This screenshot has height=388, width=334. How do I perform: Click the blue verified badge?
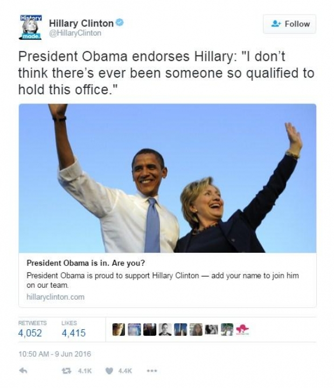coord(120,23)
